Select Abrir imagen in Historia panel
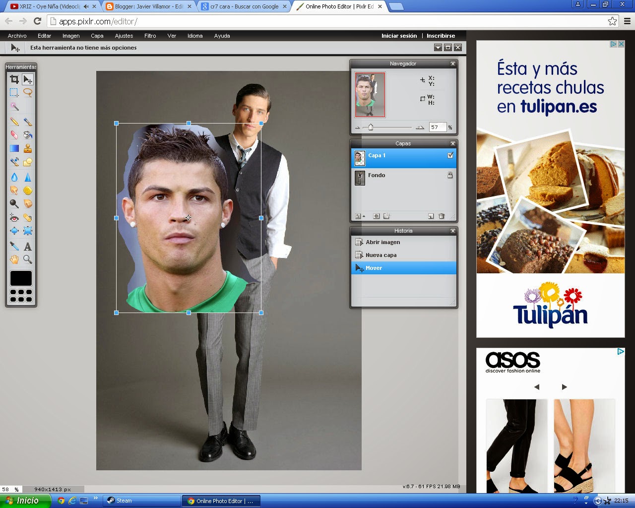Image resolution: width=635 pixels, height=508 pixels. 404,242
